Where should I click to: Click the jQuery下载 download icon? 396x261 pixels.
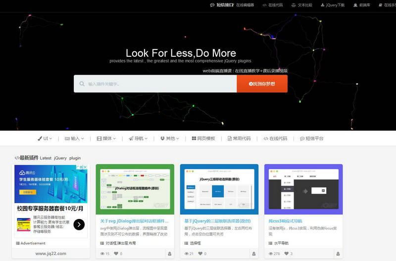pyautogui.click(x=323, y=5)
